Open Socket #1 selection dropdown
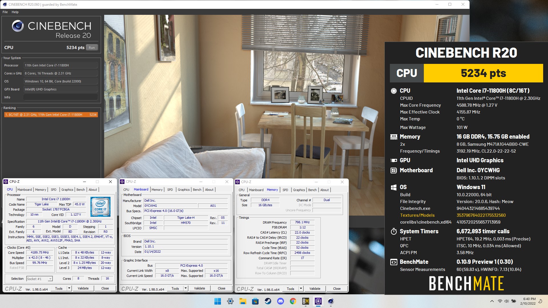This screenshot has width=548, height=308. [x=39, y=279]
